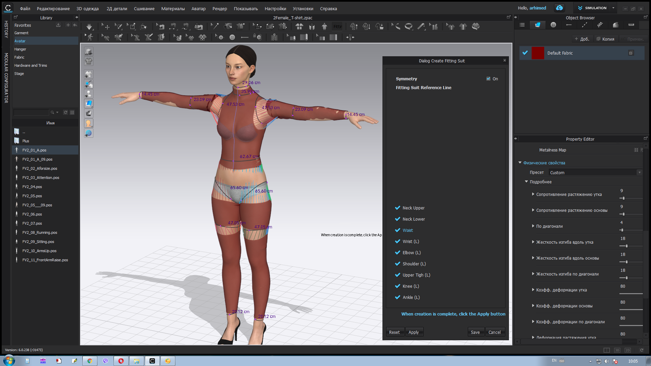The height and width of the screenshot is (366, 651).
Task: Open the Пресет Custom dropdown
Action: 595,172
